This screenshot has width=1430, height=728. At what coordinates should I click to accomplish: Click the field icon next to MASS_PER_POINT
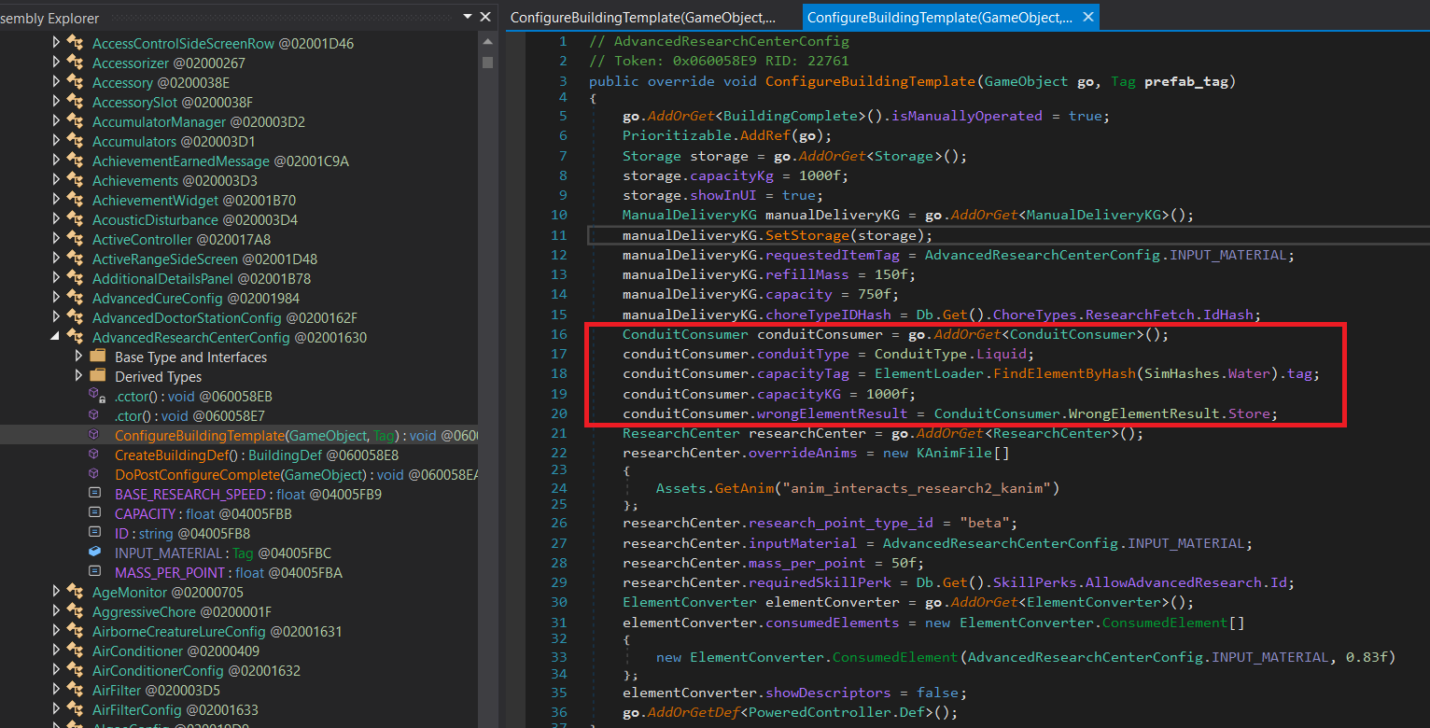click(x=94, y=572)
